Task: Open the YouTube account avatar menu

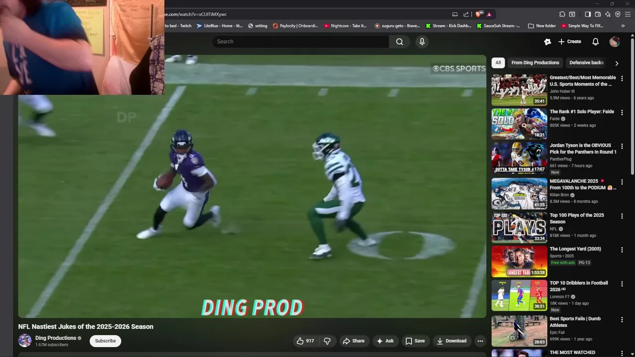Action: [615, 42]
